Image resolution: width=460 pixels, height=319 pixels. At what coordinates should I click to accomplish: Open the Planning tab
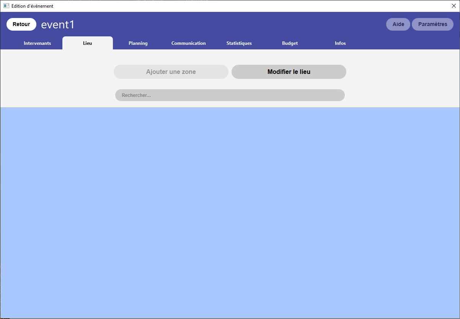[138, 43]
